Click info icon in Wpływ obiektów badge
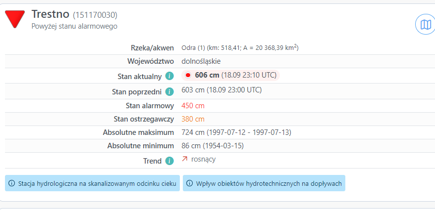The width and height of the screenshot is (435, 212). (x=190, y=183)
